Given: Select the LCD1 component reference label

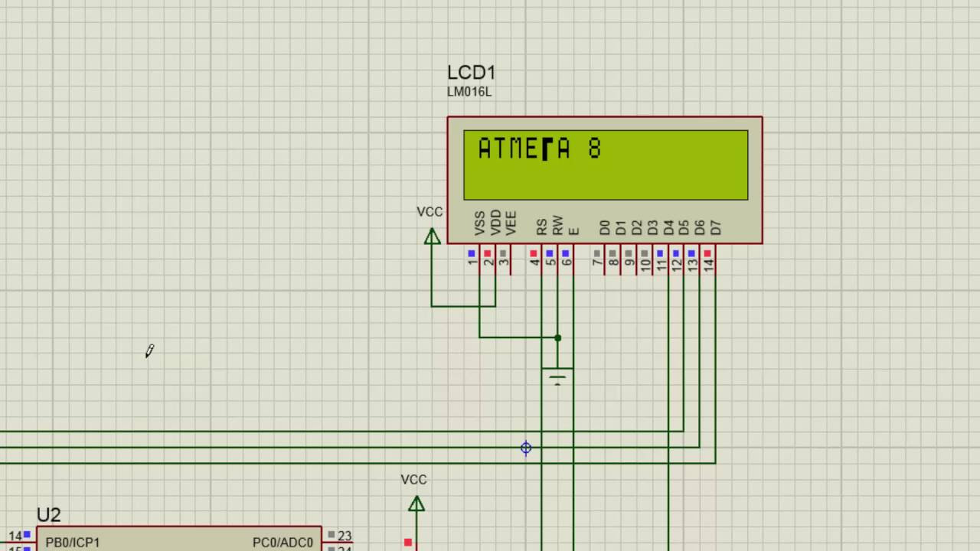Looking at the screenshot, I should click(472, 73).
